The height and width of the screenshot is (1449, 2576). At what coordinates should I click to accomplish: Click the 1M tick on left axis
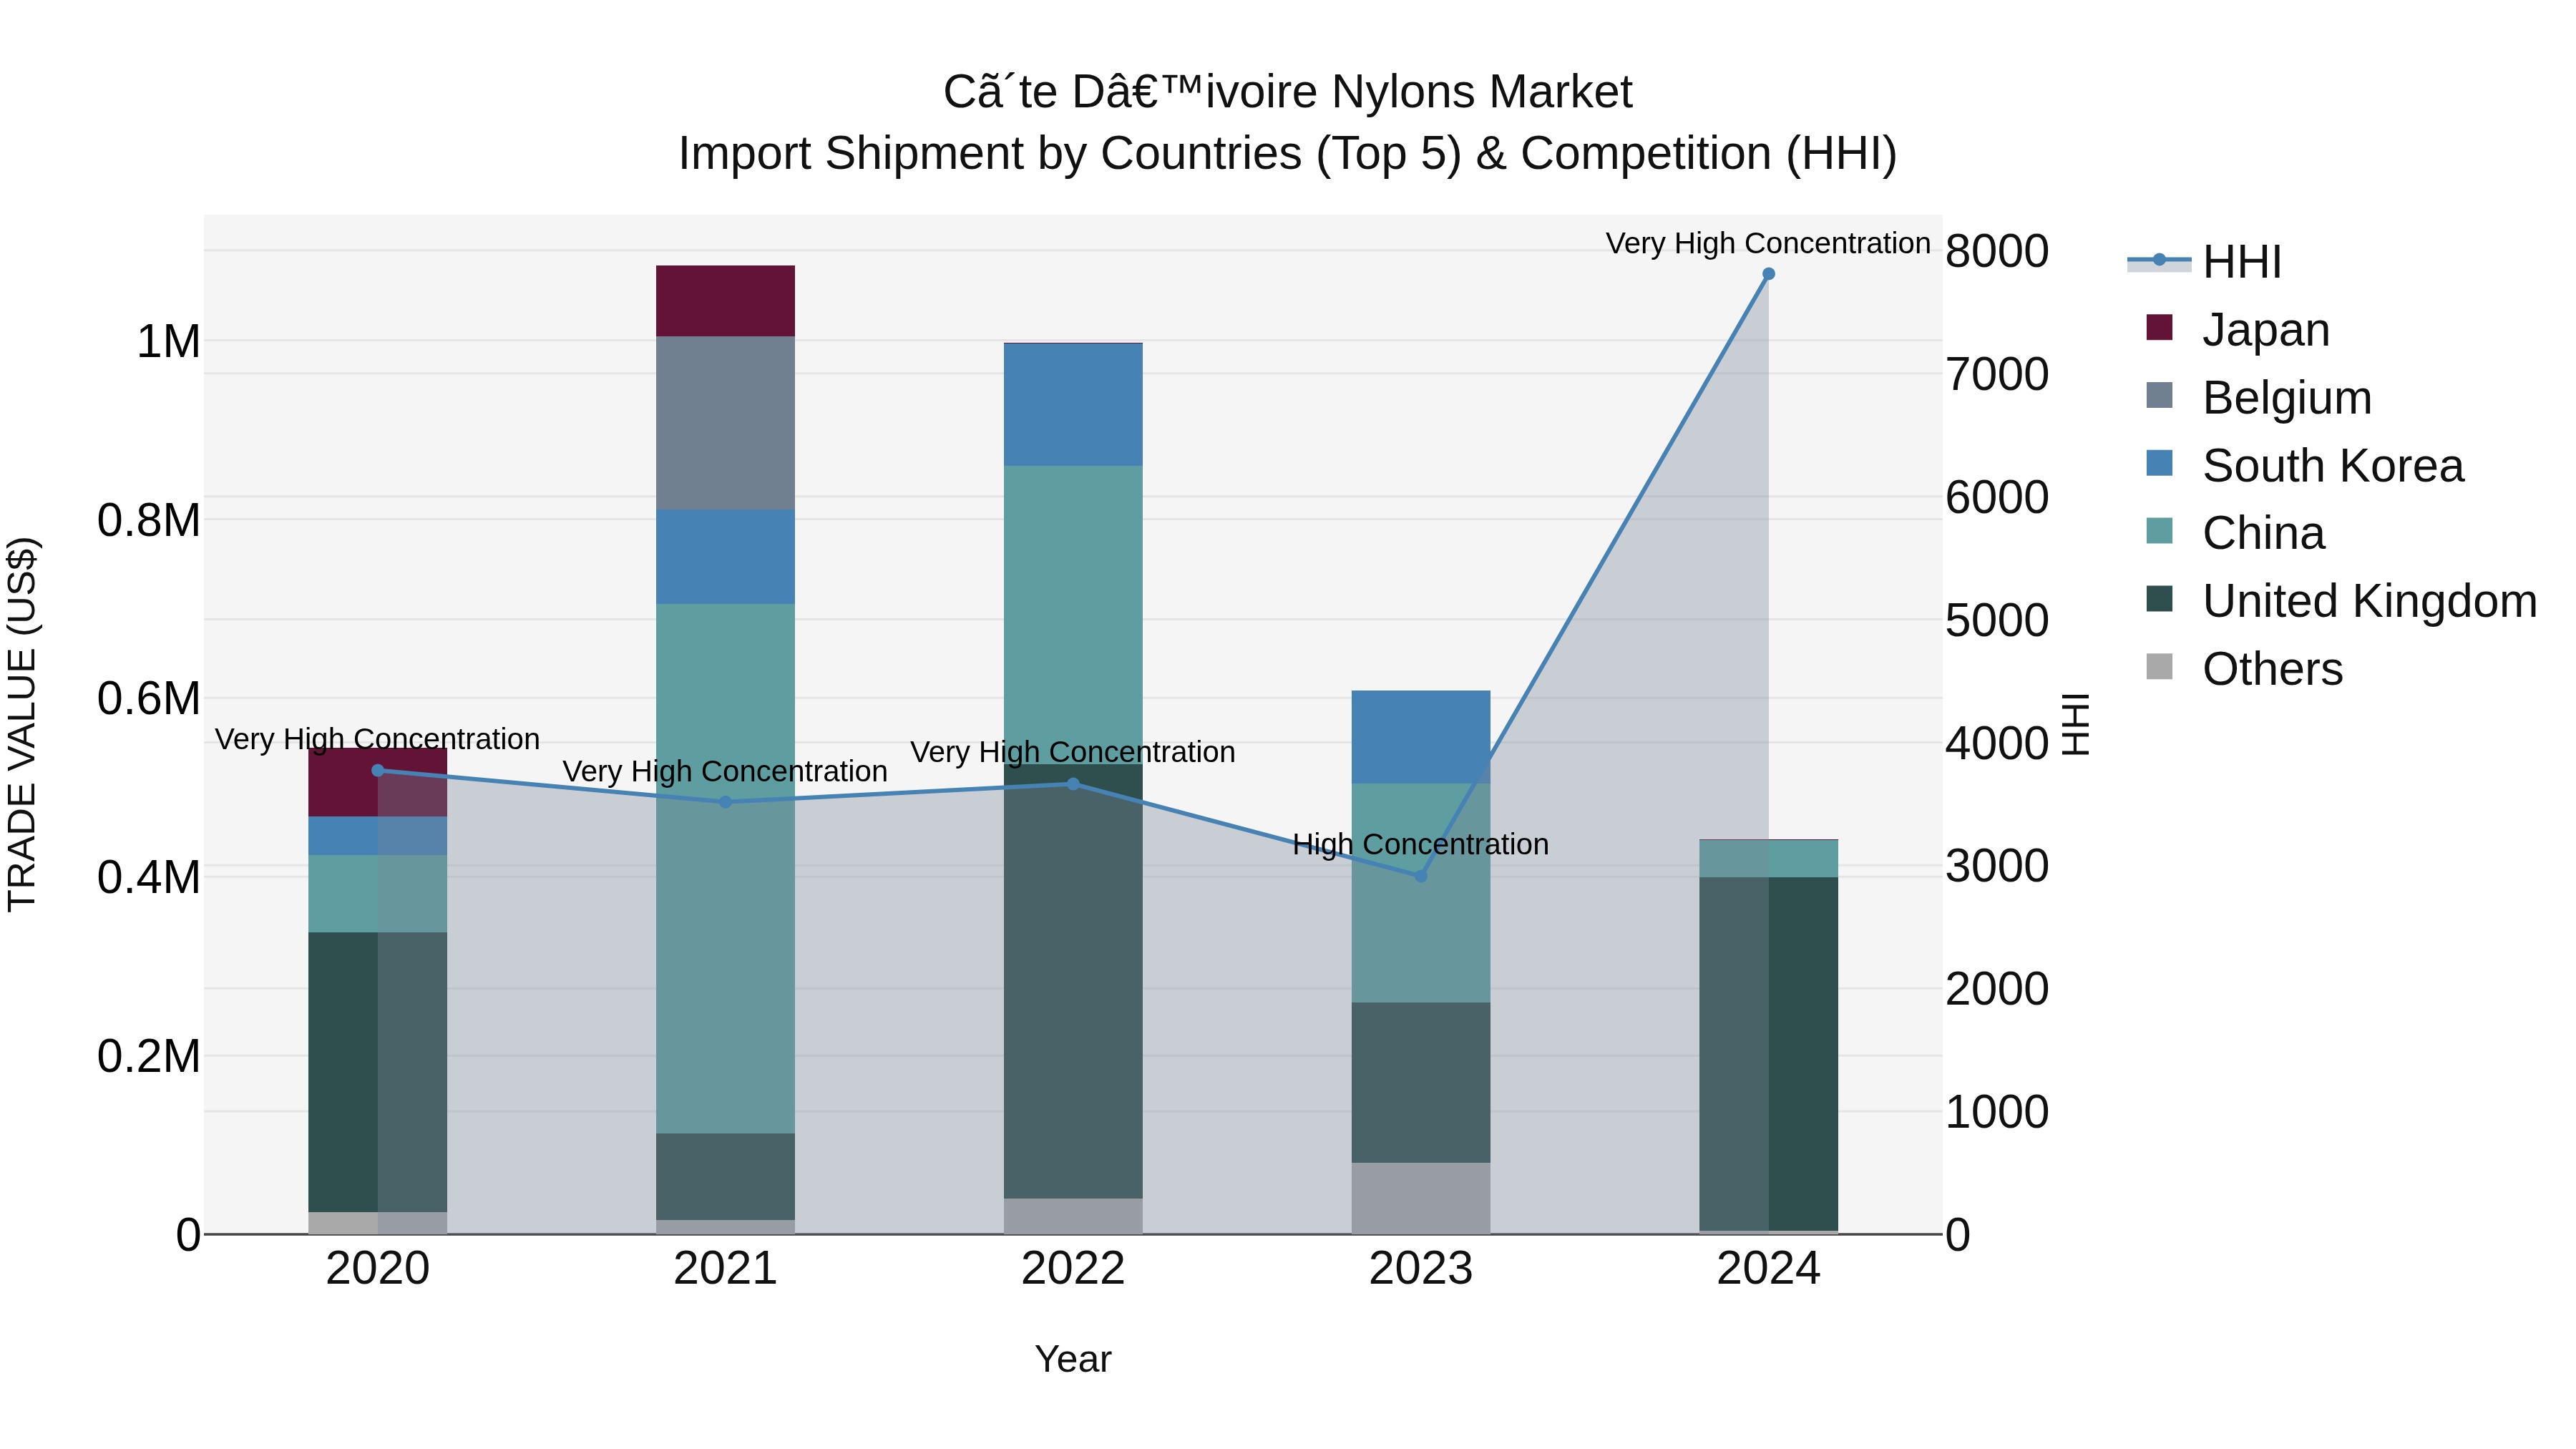pyautogui.click(x=168, y=342)
